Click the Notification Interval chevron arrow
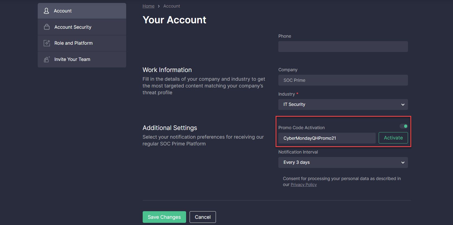Screen dimensions: 453x225 [x=403, y=162]
